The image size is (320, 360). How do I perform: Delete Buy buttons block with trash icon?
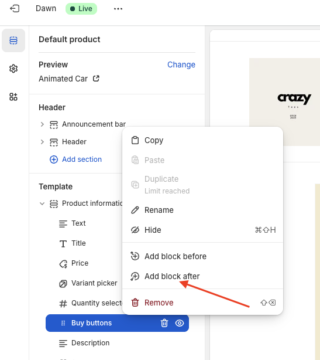[164, 323]
